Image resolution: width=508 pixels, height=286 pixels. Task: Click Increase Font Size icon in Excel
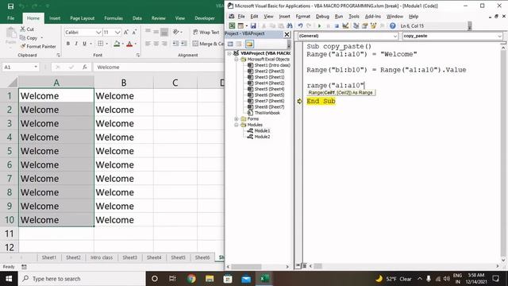click(x=126, y=32)
